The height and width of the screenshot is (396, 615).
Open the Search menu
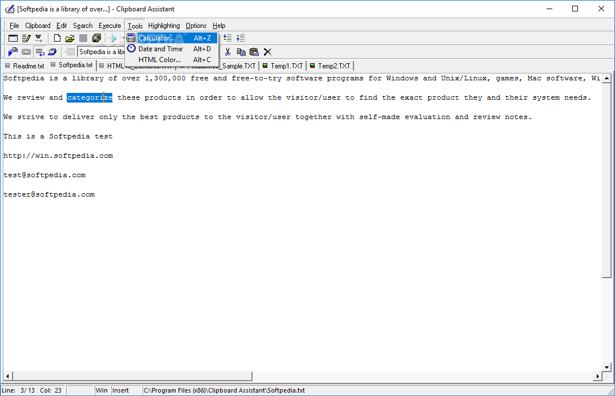point(83,26)
